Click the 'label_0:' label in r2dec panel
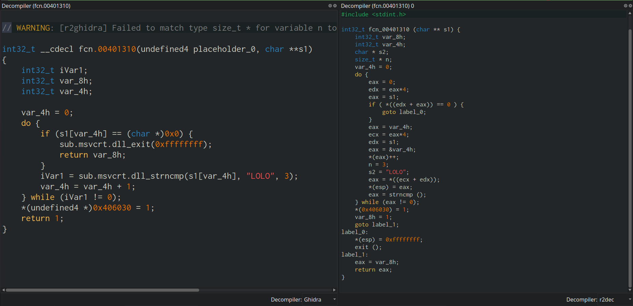633x306 pixels. [x=355, y=232]
